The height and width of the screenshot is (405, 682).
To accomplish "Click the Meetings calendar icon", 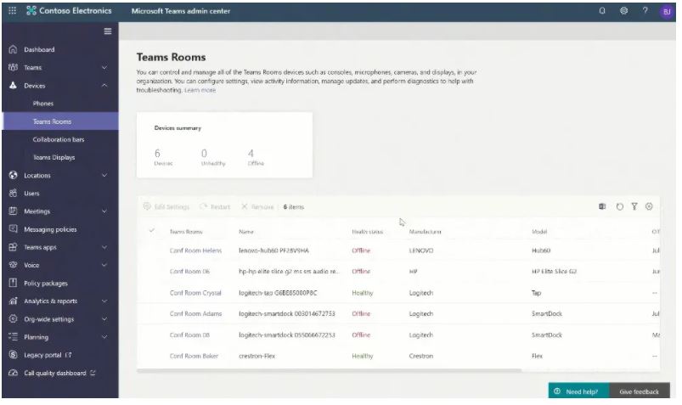I will pos(13,211).
